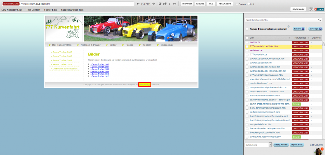
Task: Open the Bilder menu on the website
Action: pos(113,45)
